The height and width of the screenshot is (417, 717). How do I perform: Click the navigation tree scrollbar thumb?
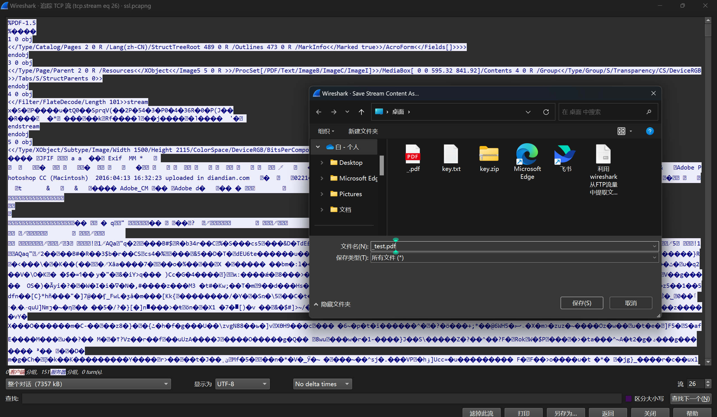pyautogui.click(x=382, y=165)
